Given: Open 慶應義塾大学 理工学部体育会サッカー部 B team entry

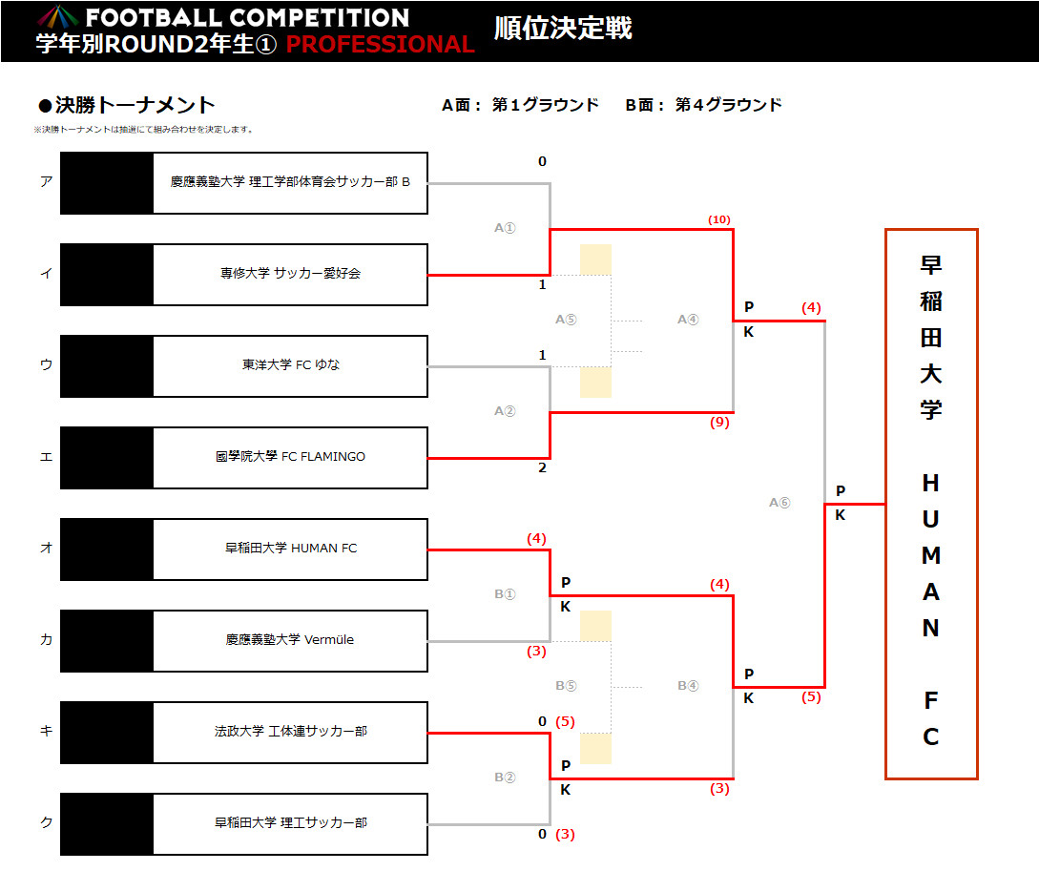Looking at the screenshot, I should (290, 183).
